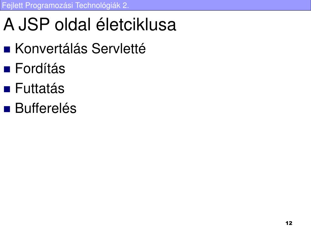The height and width of the screenshot is (233, 311).
Task: Click the number 2. in the header
Action: pyautogui.click(x=126, y=5)
